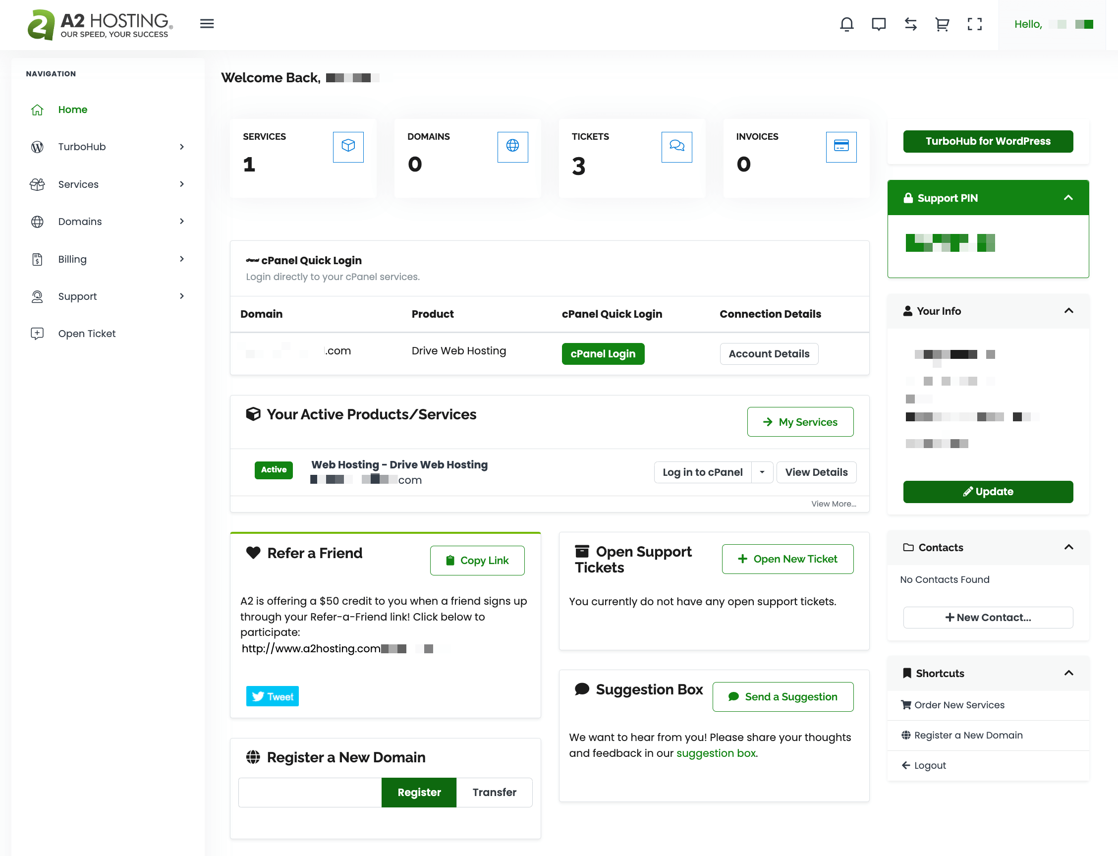Collapse the Shortcuts panel

[x=1068, y=673]
